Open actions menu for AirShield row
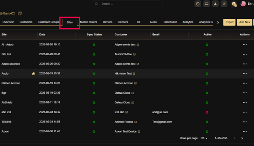Screen dimensions: 254x146 pyautogui.click(x=244, y=103)
